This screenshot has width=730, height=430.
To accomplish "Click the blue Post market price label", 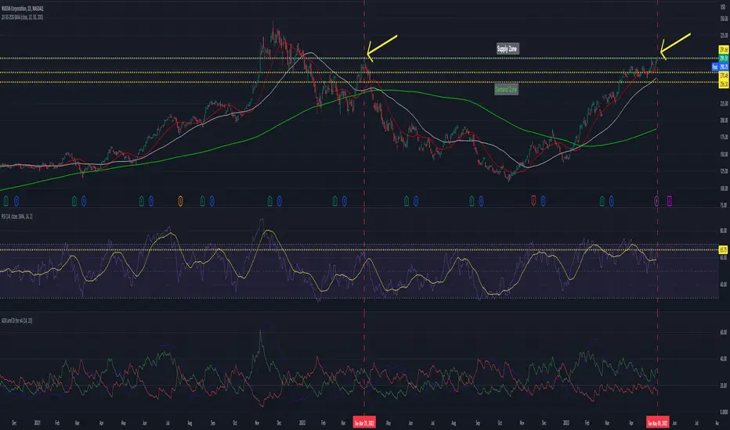I will [x=720, y=67].
